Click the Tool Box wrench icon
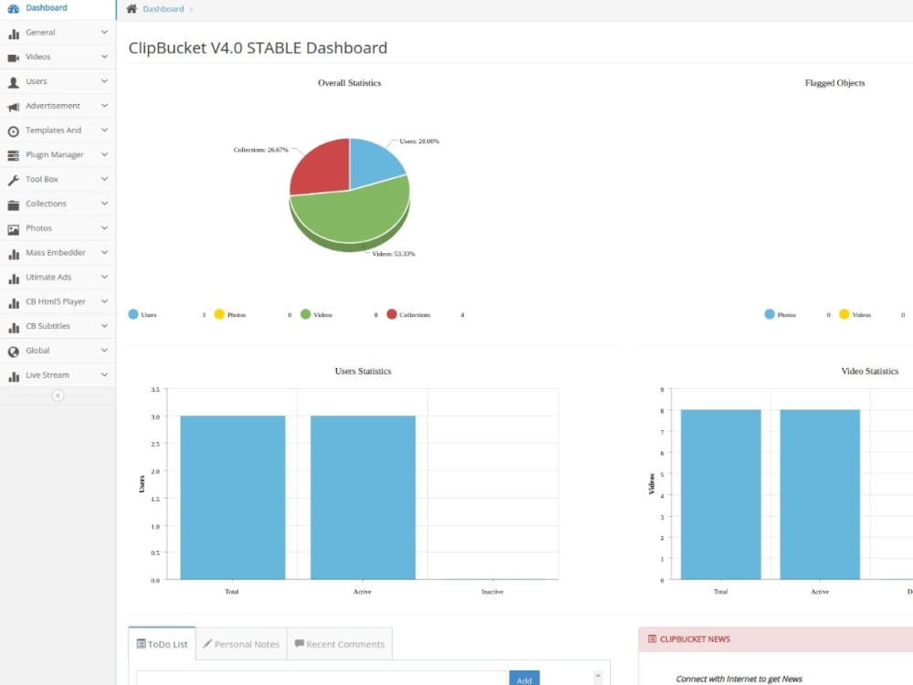 click(x=14, y=180)
